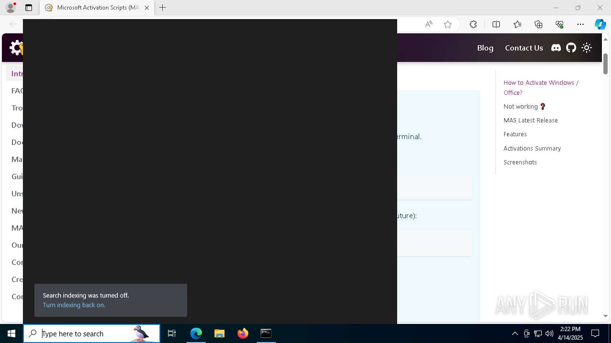The image size is (611, 343).
Task: Jump to How to Activate Windows / Office?
Action: point(541,88)
